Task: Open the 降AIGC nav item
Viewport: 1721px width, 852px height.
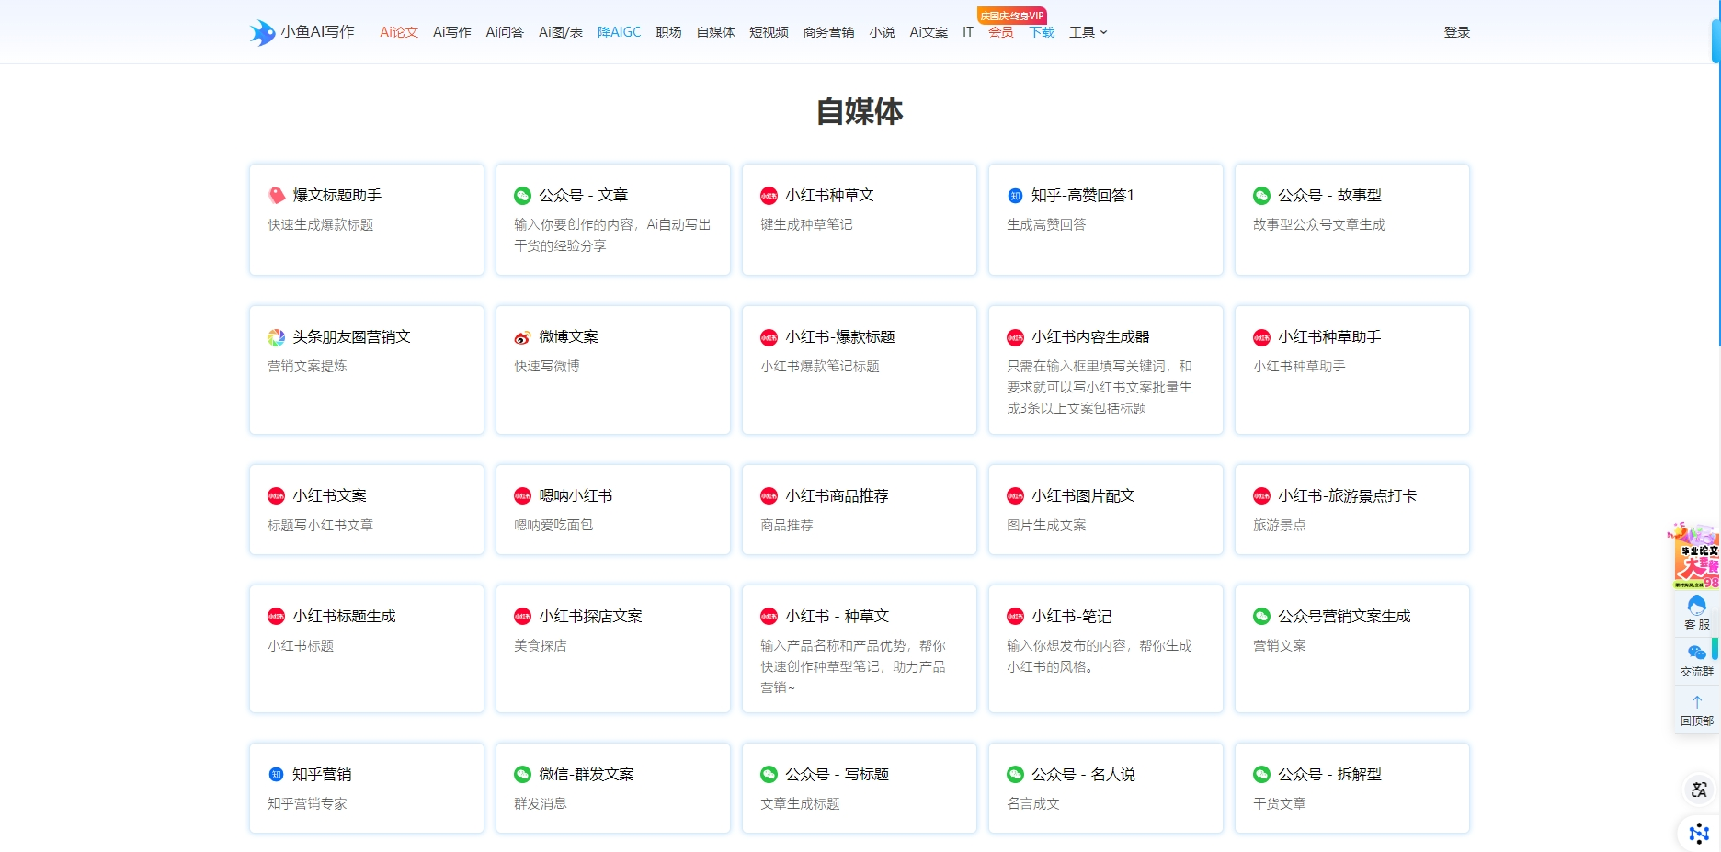Action: tap(620, 32)
